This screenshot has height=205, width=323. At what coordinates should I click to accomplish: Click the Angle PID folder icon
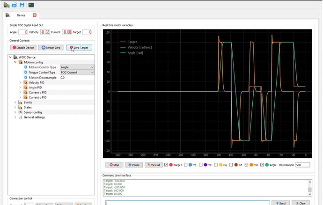(26, 88)
